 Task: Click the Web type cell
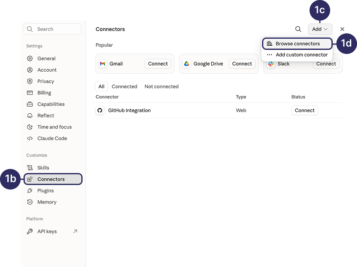click(241, 110)
